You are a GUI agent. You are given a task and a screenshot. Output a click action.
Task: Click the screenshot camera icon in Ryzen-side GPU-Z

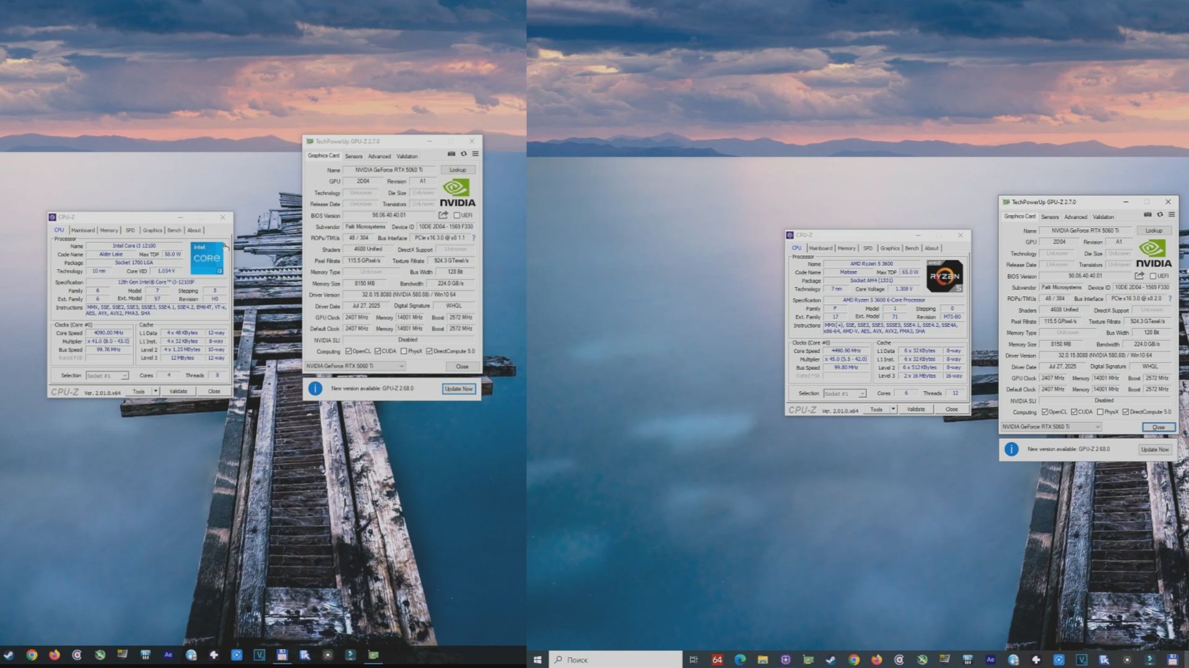[1148, 215]
